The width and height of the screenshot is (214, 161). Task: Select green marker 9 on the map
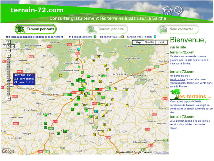[45, 123]
